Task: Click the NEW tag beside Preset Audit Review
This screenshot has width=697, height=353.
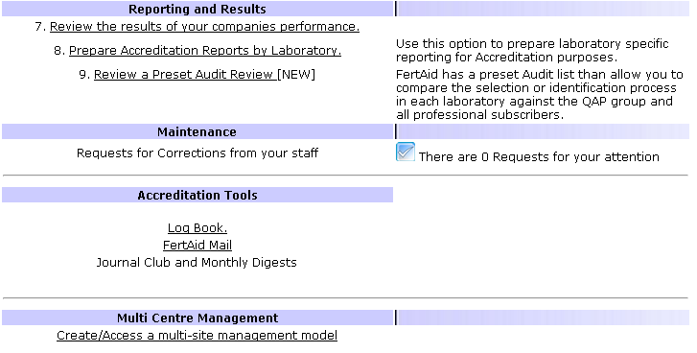Action: click(x=296, y=75)
